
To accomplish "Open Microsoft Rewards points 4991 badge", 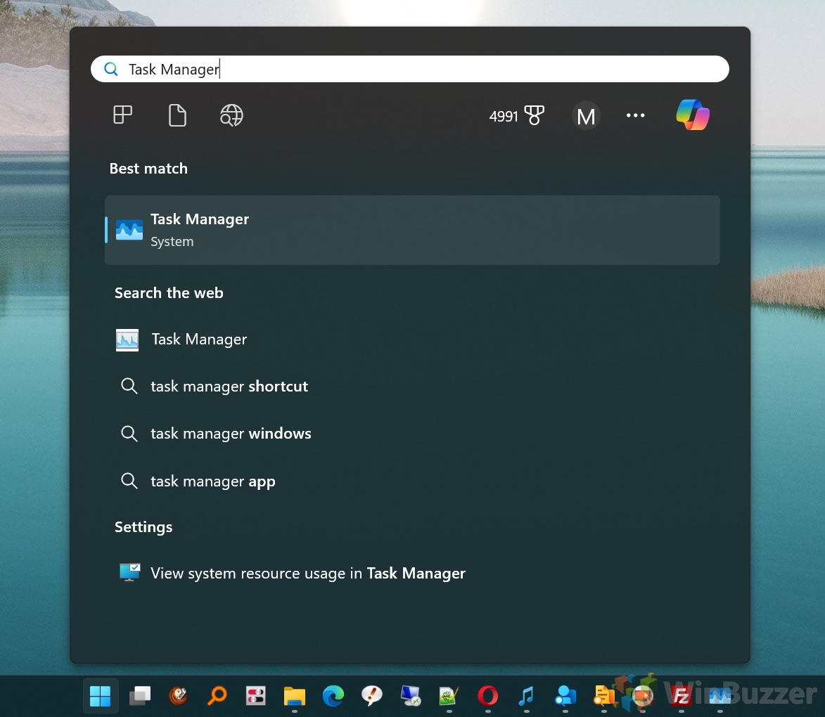I will pyautogui.click(x=517, y=116).
